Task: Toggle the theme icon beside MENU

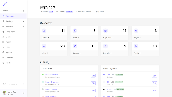Action: point(23,11)
